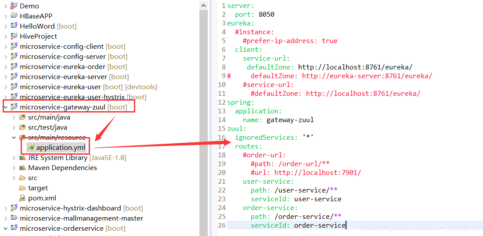Click the #url: http://localhost:7901/ comment line
This screenshot has height=236, width=483.
306,172
